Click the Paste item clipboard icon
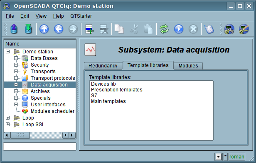256x163 pixels. 148,29
